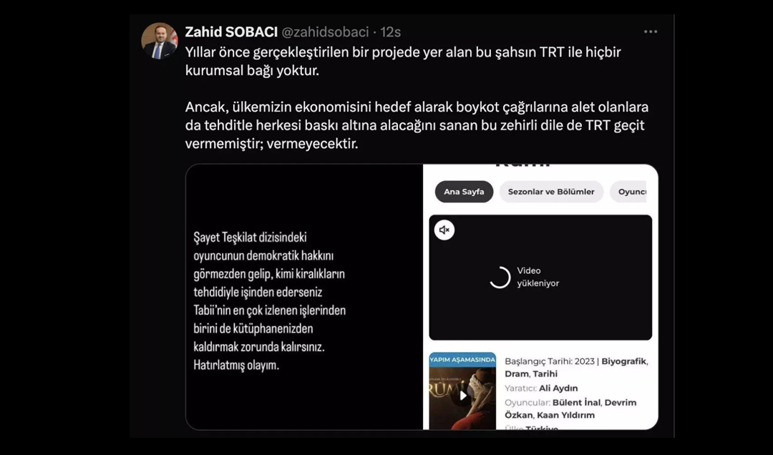Open actor link Bülent İnal
The height and width of the screenshot is (455, 773).
point(575,403)
